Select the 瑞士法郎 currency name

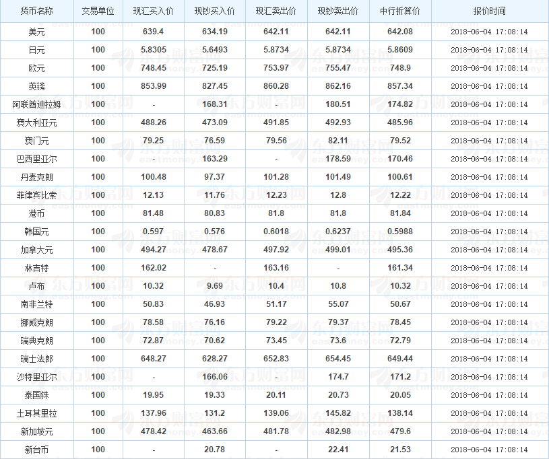[37, 359]
